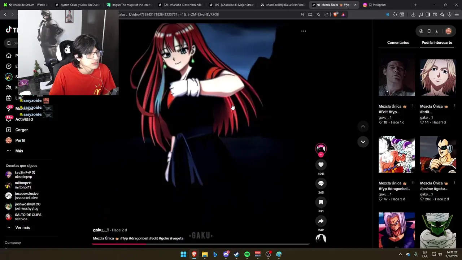The width and height of the screenshot is (462, 260).
Task: Open browser downloads arrow icon
Action: click(x=413, y=14)
